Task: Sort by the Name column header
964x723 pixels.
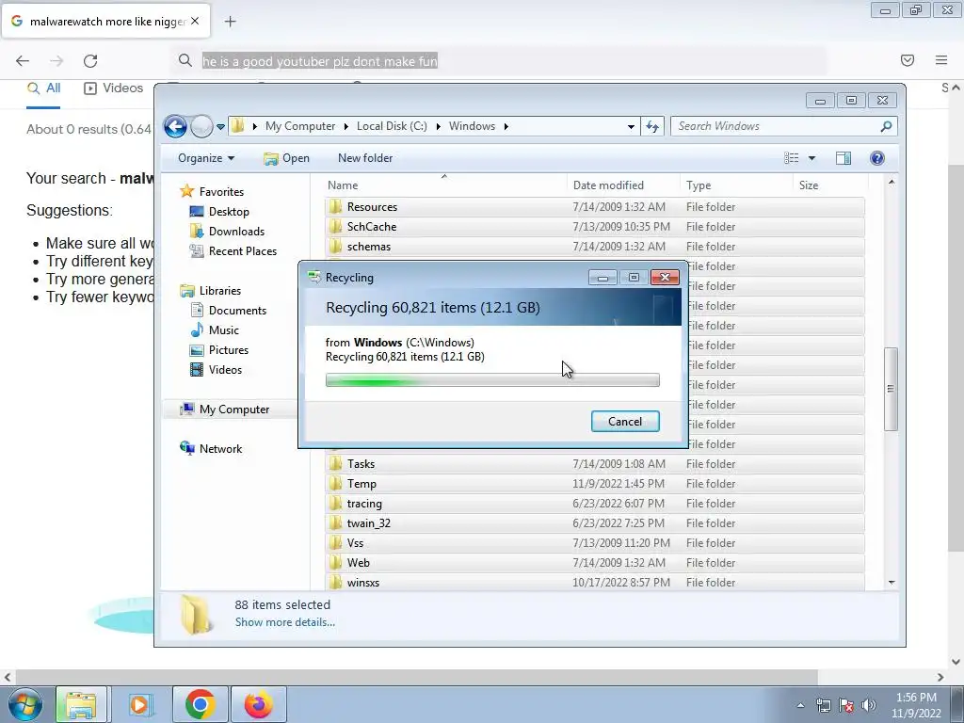Action: pyautogui.click(x=445, y=185)
